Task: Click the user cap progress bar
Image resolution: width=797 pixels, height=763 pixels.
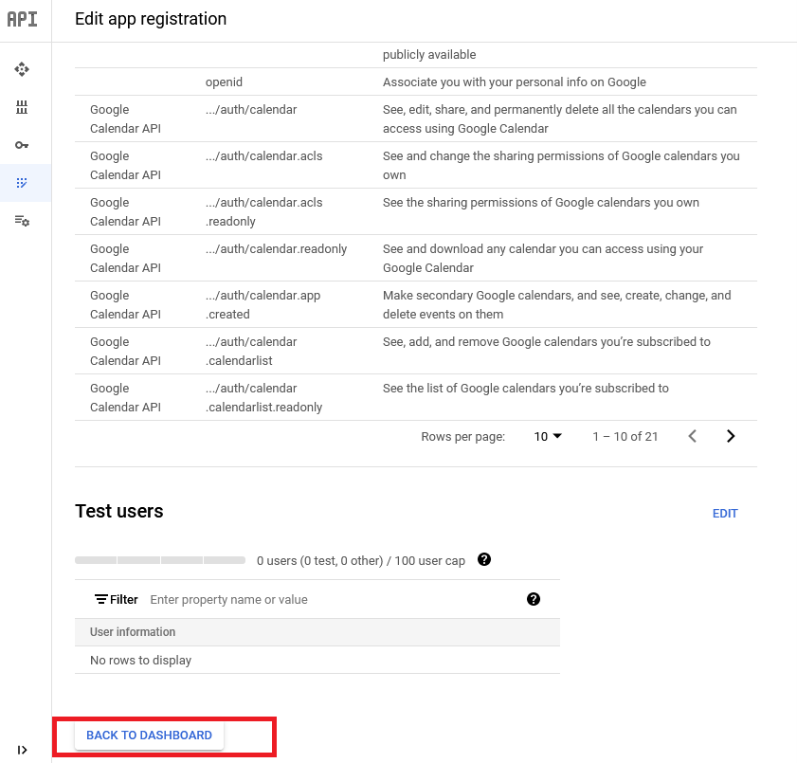Action: [x=160, y=560]
